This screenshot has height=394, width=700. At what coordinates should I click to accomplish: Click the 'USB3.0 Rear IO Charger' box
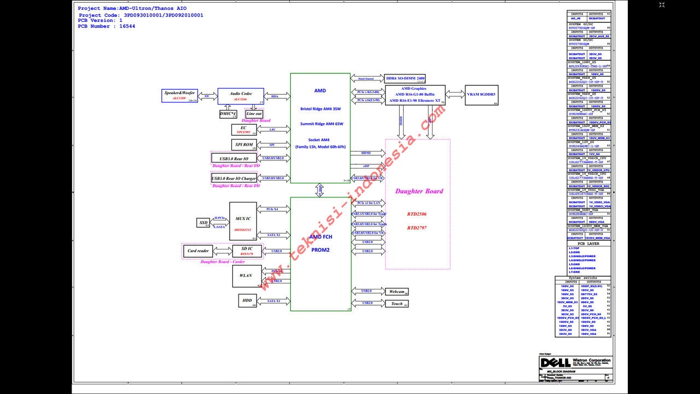pyautogui.click(x=234, y=178)
